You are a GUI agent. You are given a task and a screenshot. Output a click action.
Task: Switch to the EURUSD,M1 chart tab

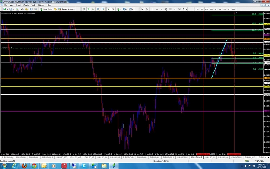(102, 157)
